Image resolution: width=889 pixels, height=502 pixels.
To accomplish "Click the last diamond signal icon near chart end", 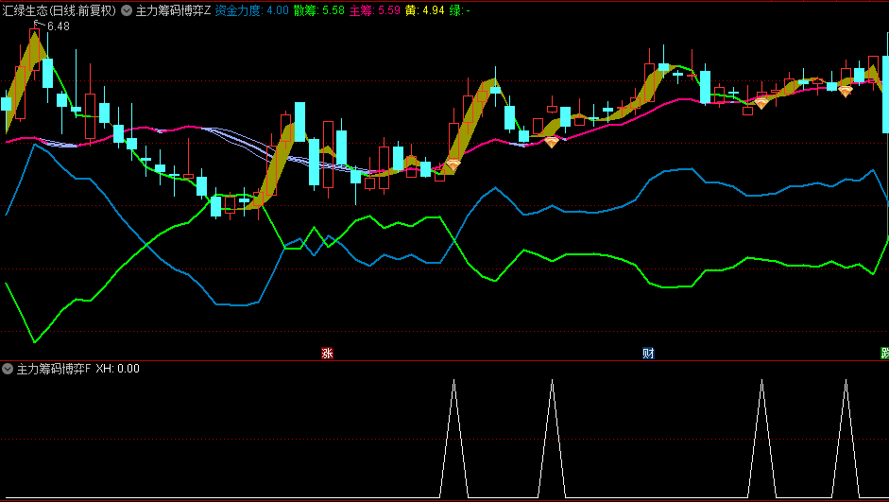I will coord(845,91).
